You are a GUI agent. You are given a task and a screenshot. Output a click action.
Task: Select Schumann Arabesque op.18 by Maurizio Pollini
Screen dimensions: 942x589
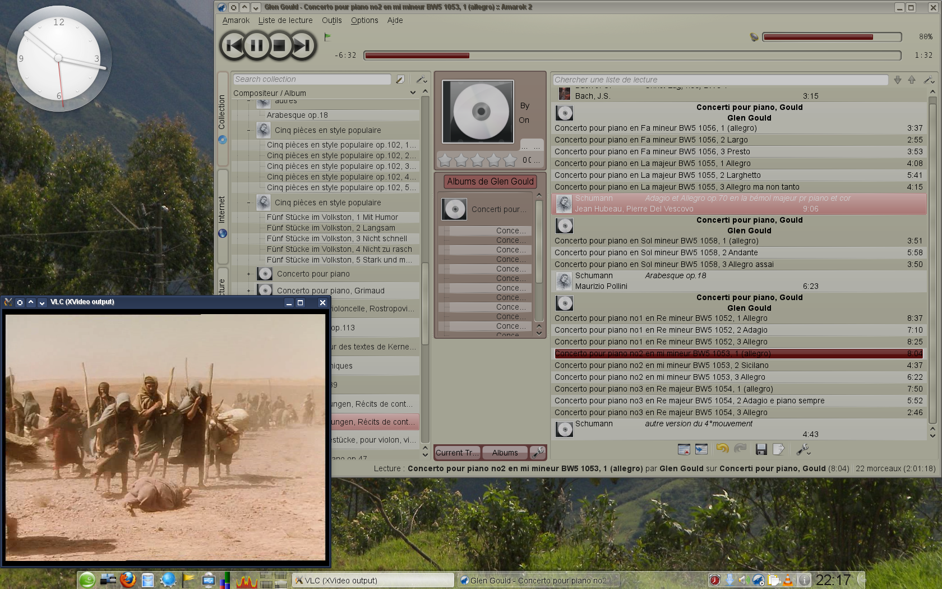tap(739, 281)
